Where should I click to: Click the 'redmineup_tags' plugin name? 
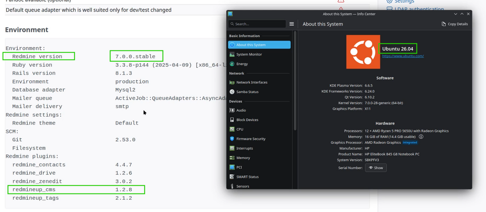tap(36, 198)
